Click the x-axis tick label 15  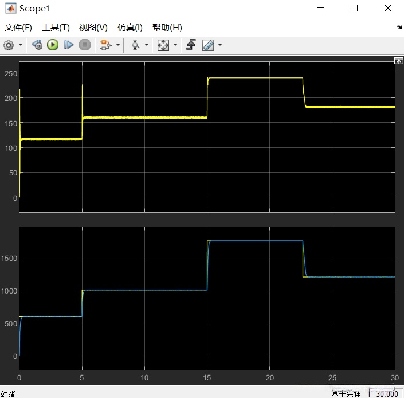(207, 377)
